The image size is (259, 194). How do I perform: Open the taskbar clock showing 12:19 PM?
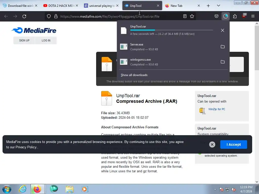tap(246, 189)
